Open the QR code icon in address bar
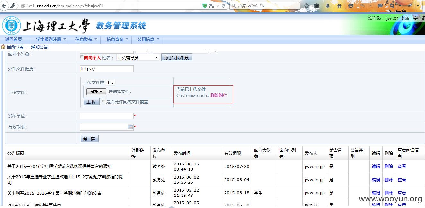This screenshot has height=208, width=425. pos(212,6)
